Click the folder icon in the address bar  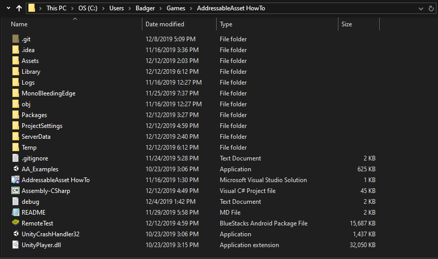point(31,8)
